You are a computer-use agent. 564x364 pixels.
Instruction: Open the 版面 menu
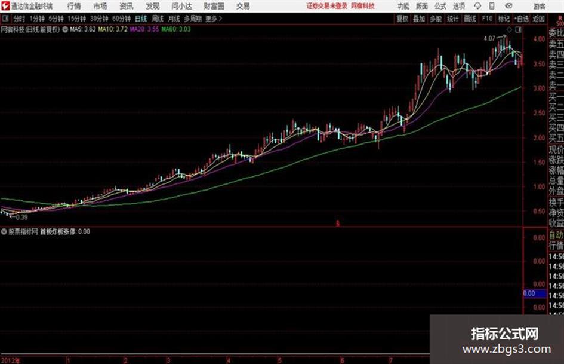pyautogui.click(x=422, y=6)
